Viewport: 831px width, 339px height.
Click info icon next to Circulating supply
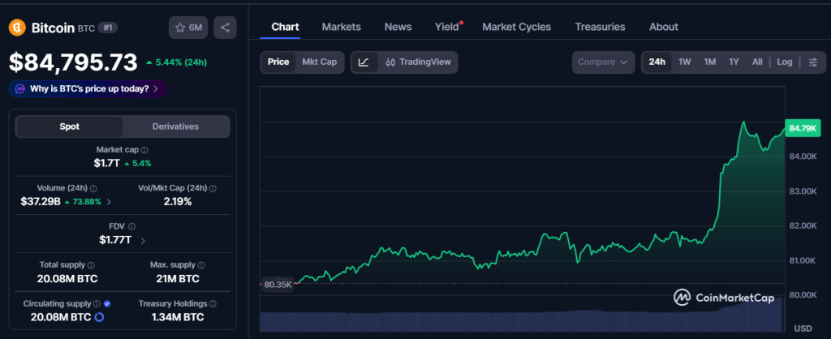pos(97,304)
